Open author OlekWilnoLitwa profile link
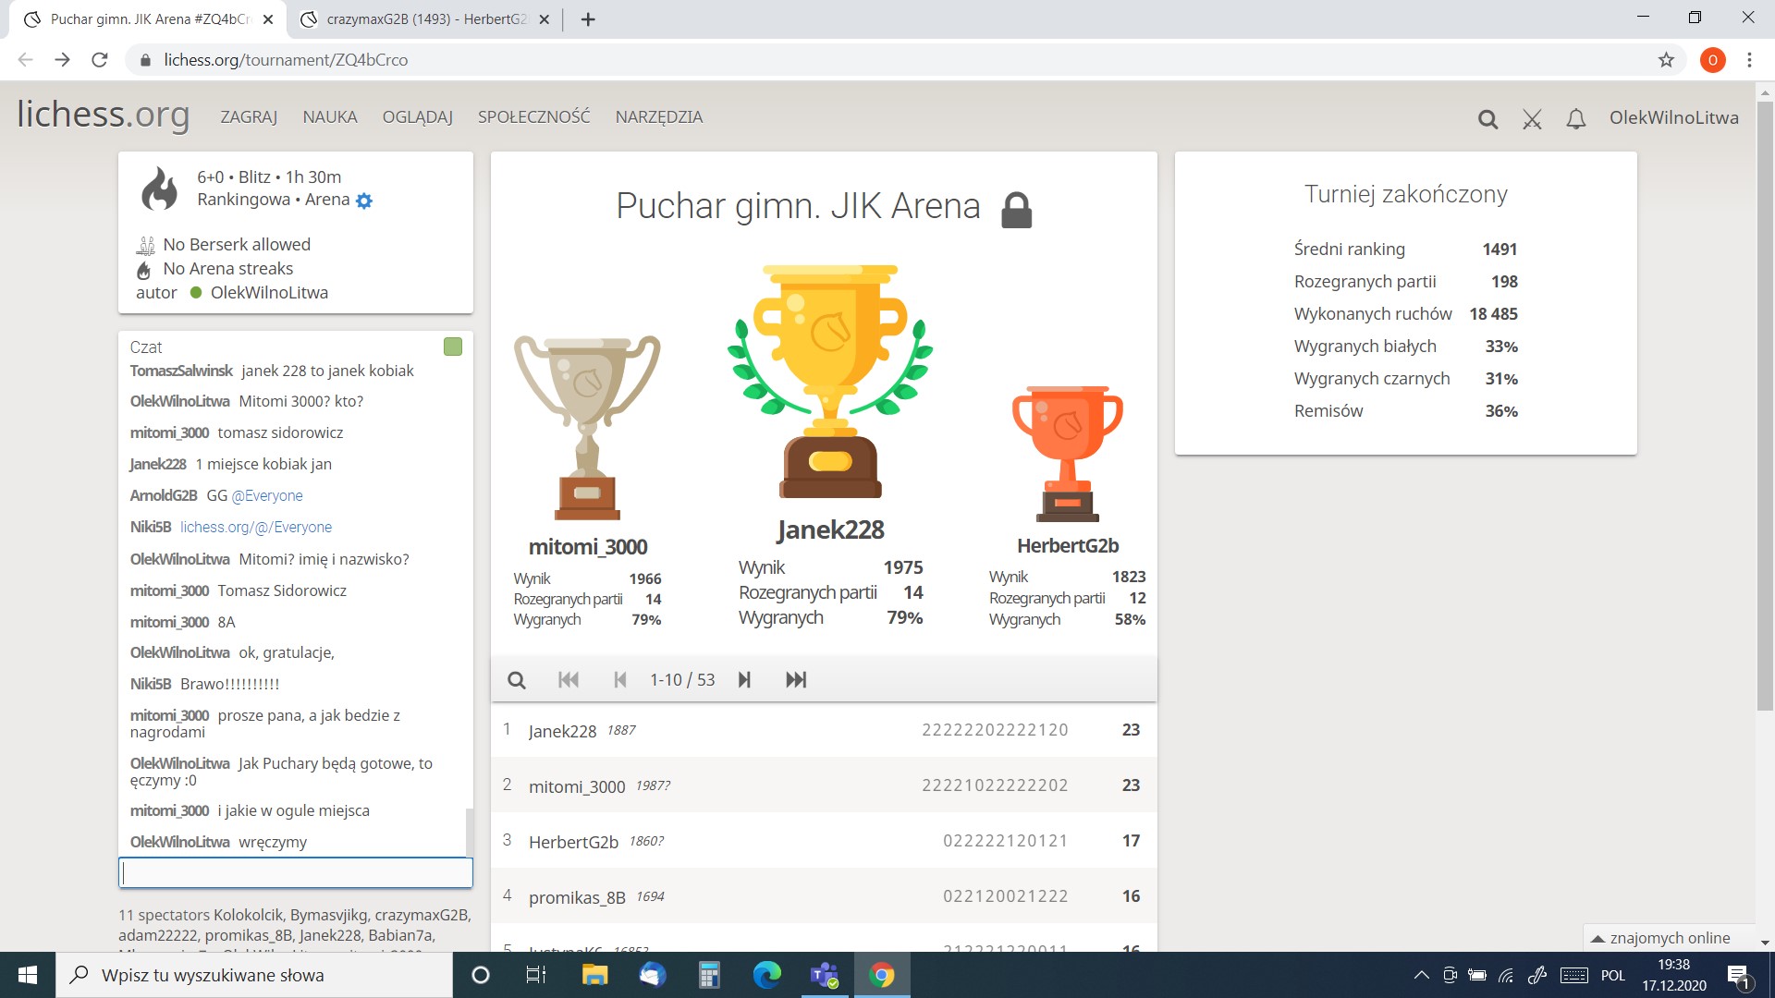 pyautogui.click(x=269, y=293)
